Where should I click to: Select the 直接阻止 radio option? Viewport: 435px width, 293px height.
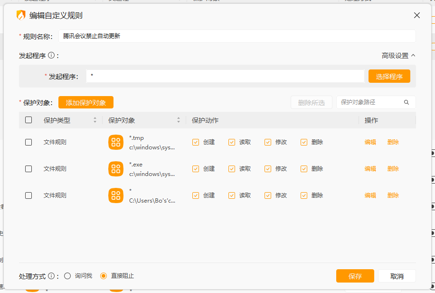point(104,276)
